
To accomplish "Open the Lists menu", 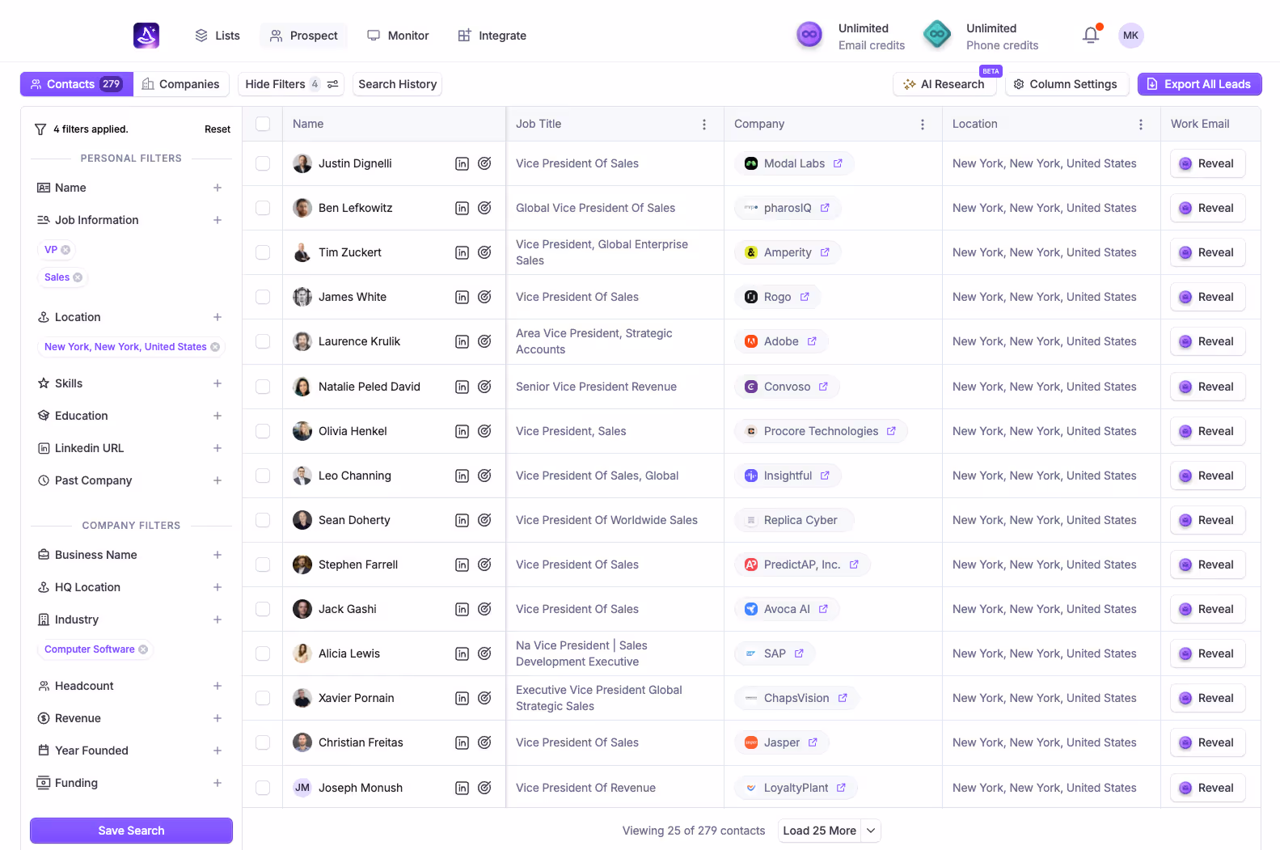I will pos(218,36).
